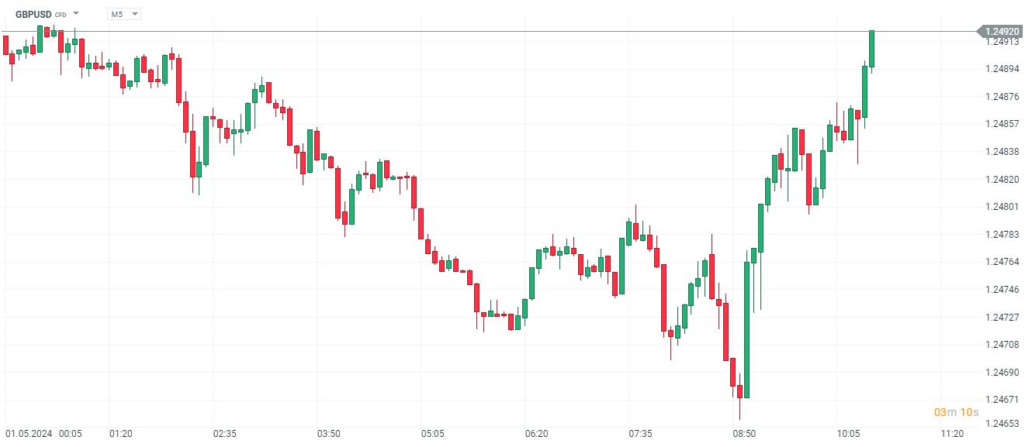
Task: Click the latest green candle at the chart's right
Action: 871,49
